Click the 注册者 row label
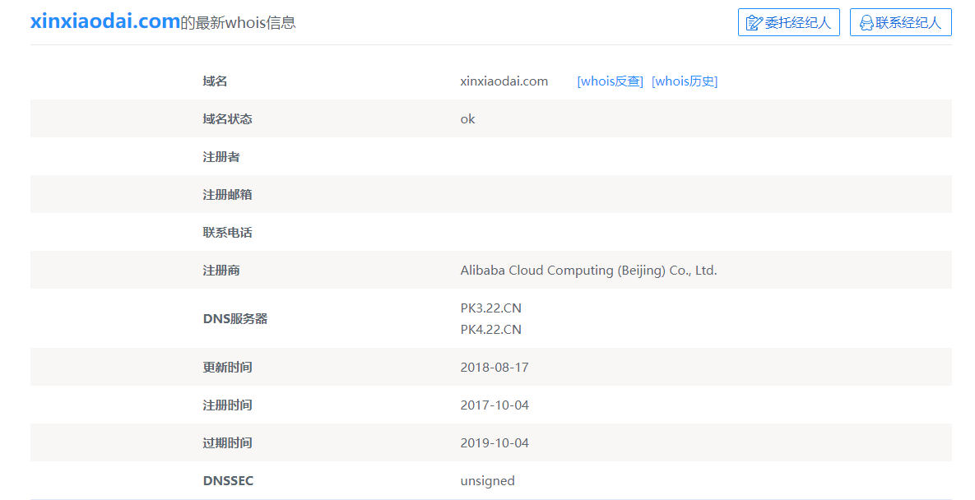Screen dimensions: 975x500 coord(221,157)
